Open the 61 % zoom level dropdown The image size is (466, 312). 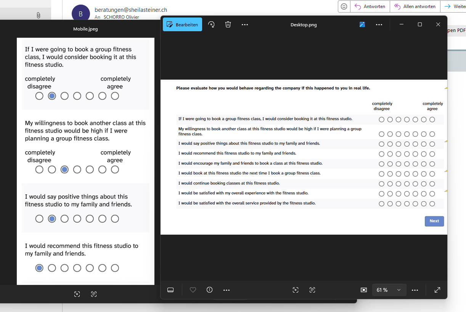click(x=399, y=290)
